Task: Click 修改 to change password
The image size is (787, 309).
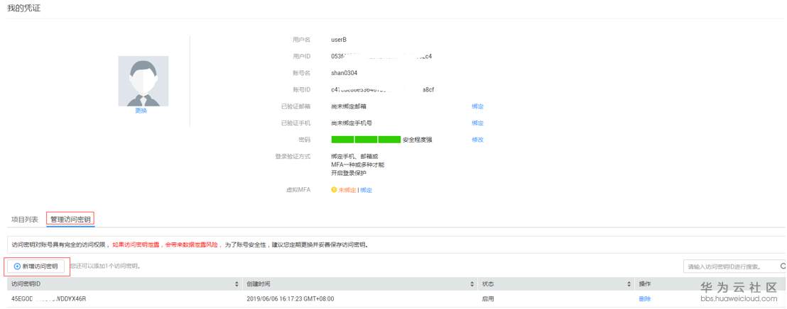Action: pyautogui.click(x=477, y=140)
